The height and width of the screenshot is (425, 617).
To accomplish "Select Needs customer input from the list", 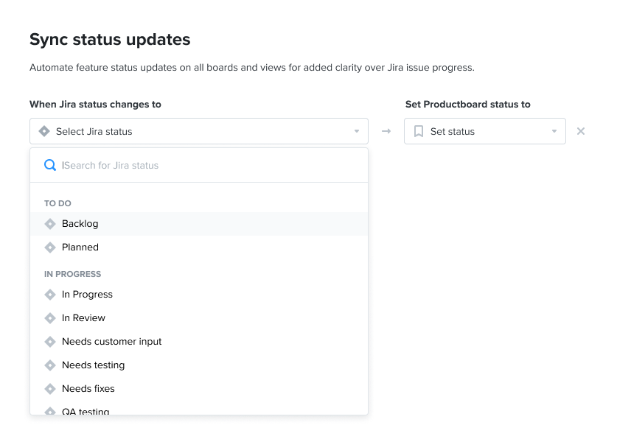I will [112, 341].
